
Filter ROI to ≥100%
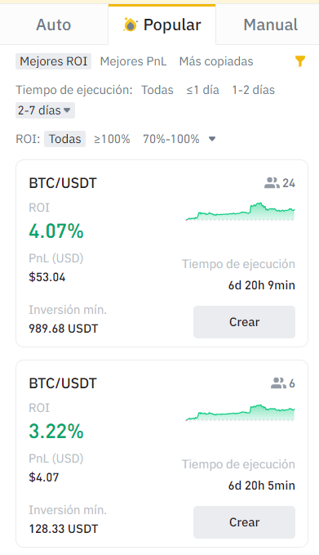click(112, 139)
